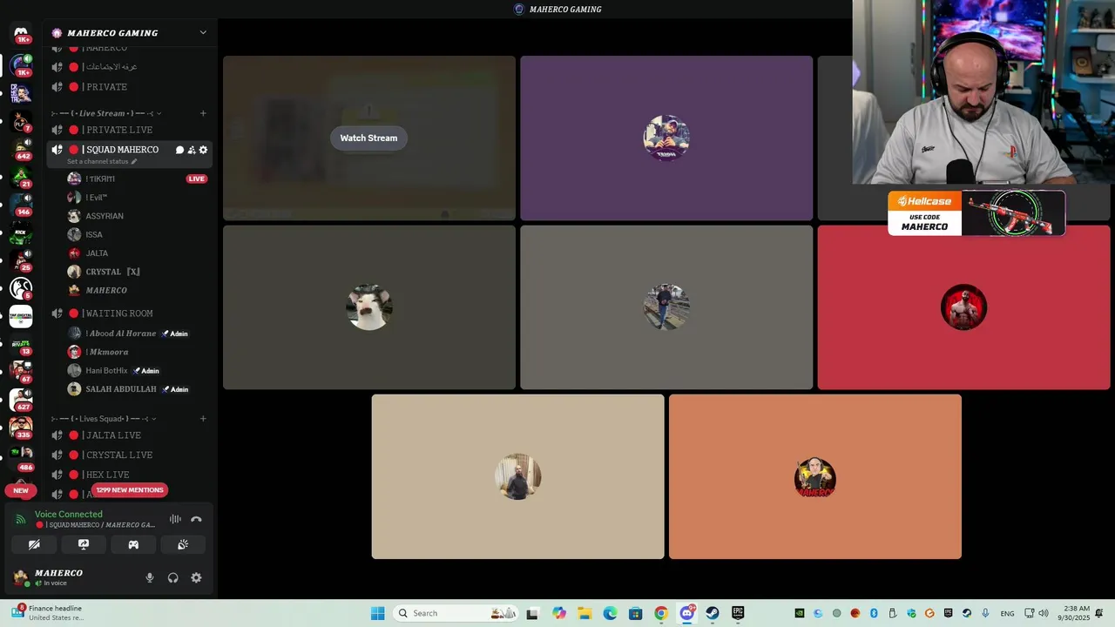Open server with 642 badge
The width and height of the screenshot is (1115, 627).
tap(21, 149)
